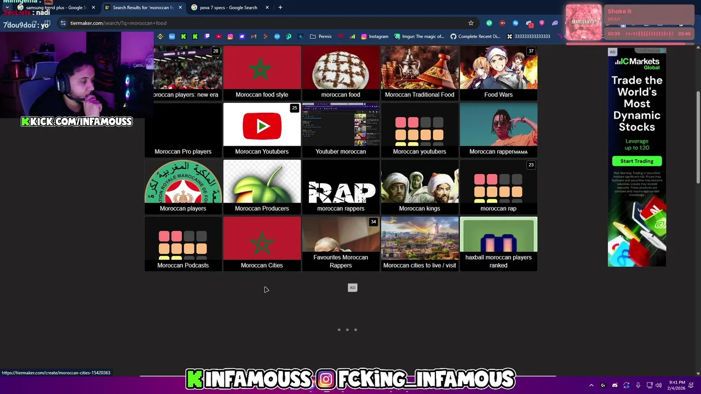
Task: Open the Permis bookmarks folder
Action: 320,37
